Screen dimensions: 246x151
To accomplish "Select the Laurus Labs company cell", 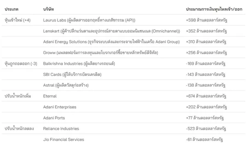I will click(x=89, y=20).
